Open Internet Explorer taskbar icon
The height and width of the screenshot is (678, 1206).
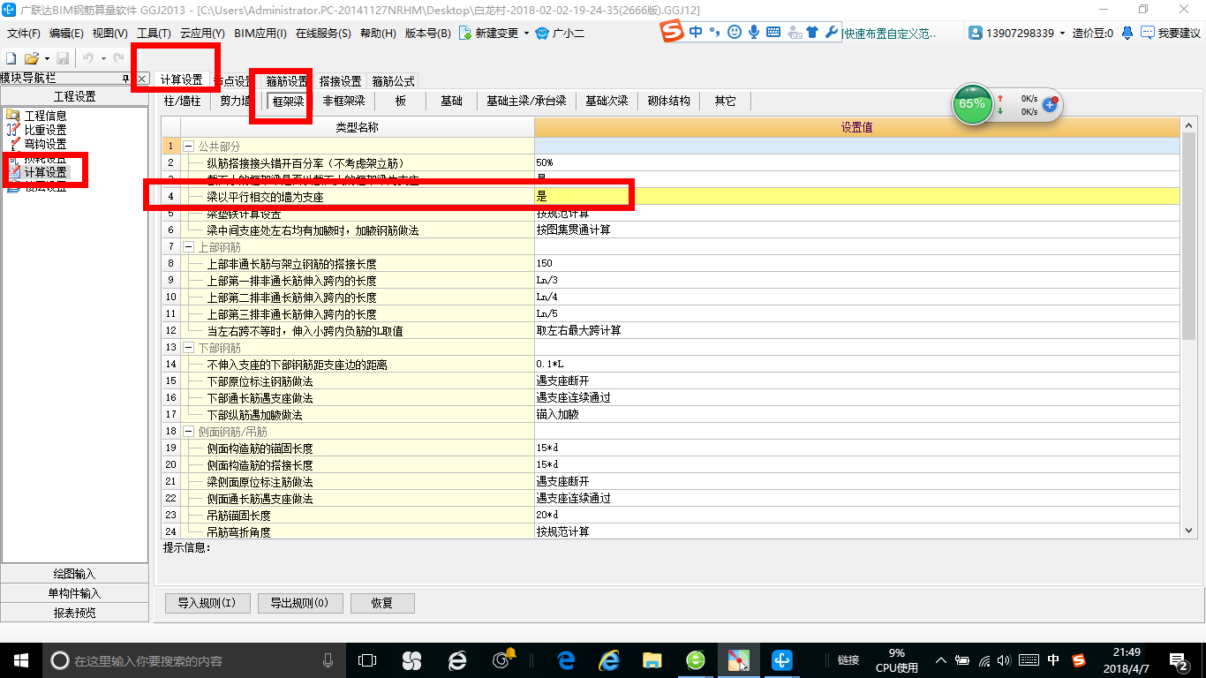(x=609, y=659)
